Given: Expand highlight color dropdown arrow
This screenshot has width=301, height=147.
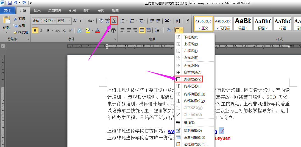Looking at the screenshot, I should coord(92,30).
